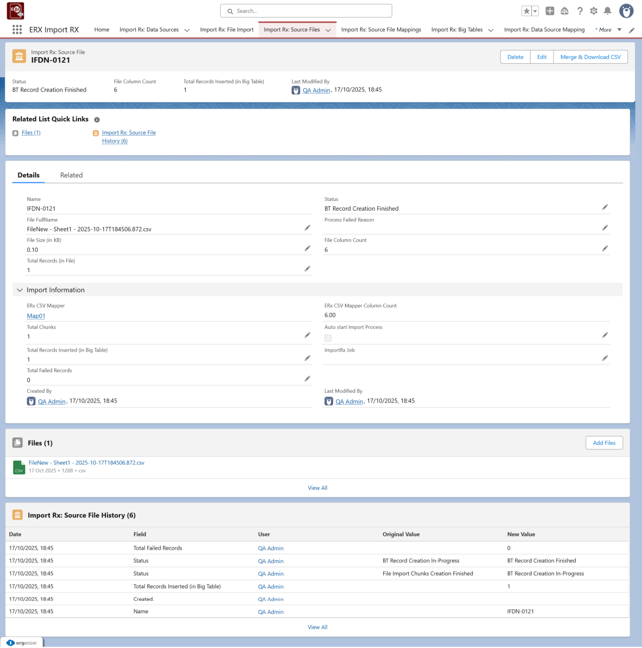Screen dimensions: 642x648
Task: Edit the File FullName field pencil
Action: pos(307,228)
